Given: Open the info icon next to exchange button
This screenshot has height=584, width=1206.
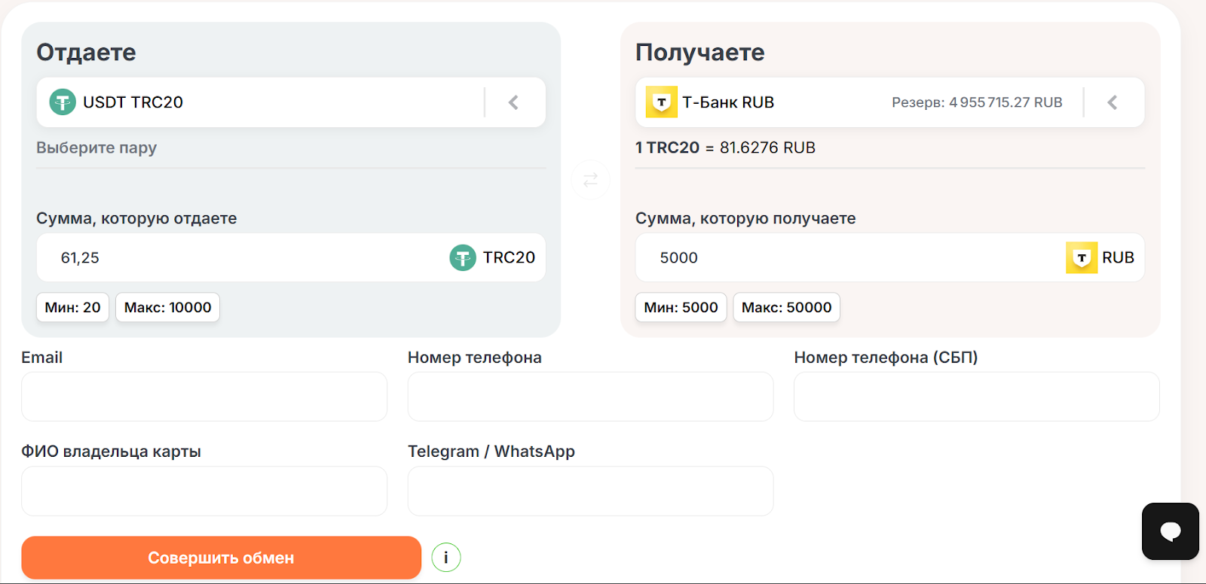Looking at the screenshot, I should [446, 558].
